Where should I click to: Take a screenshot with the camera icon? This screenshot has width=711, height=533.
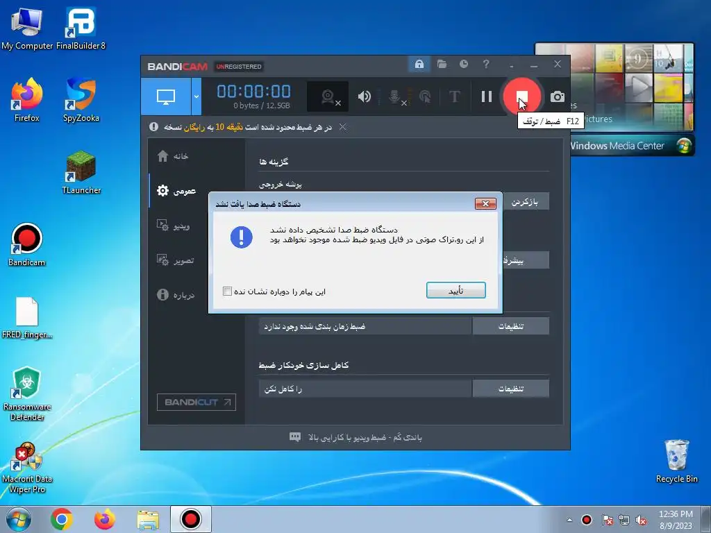coord(558,96)
